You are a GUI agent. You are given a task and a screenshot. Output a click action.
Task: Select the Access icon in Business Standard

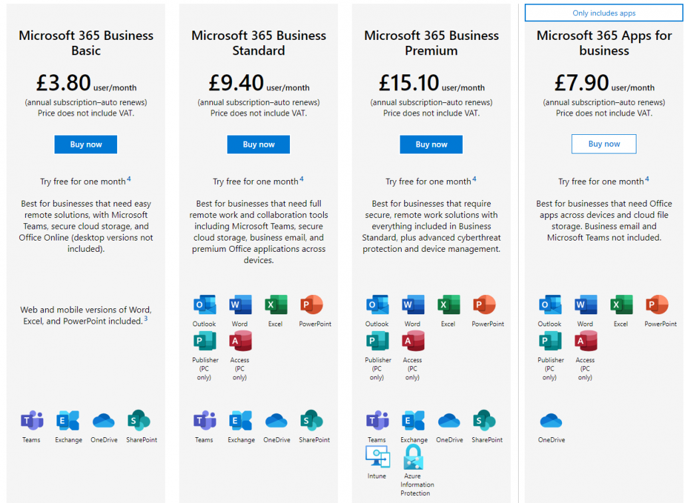tap(240, 341)
